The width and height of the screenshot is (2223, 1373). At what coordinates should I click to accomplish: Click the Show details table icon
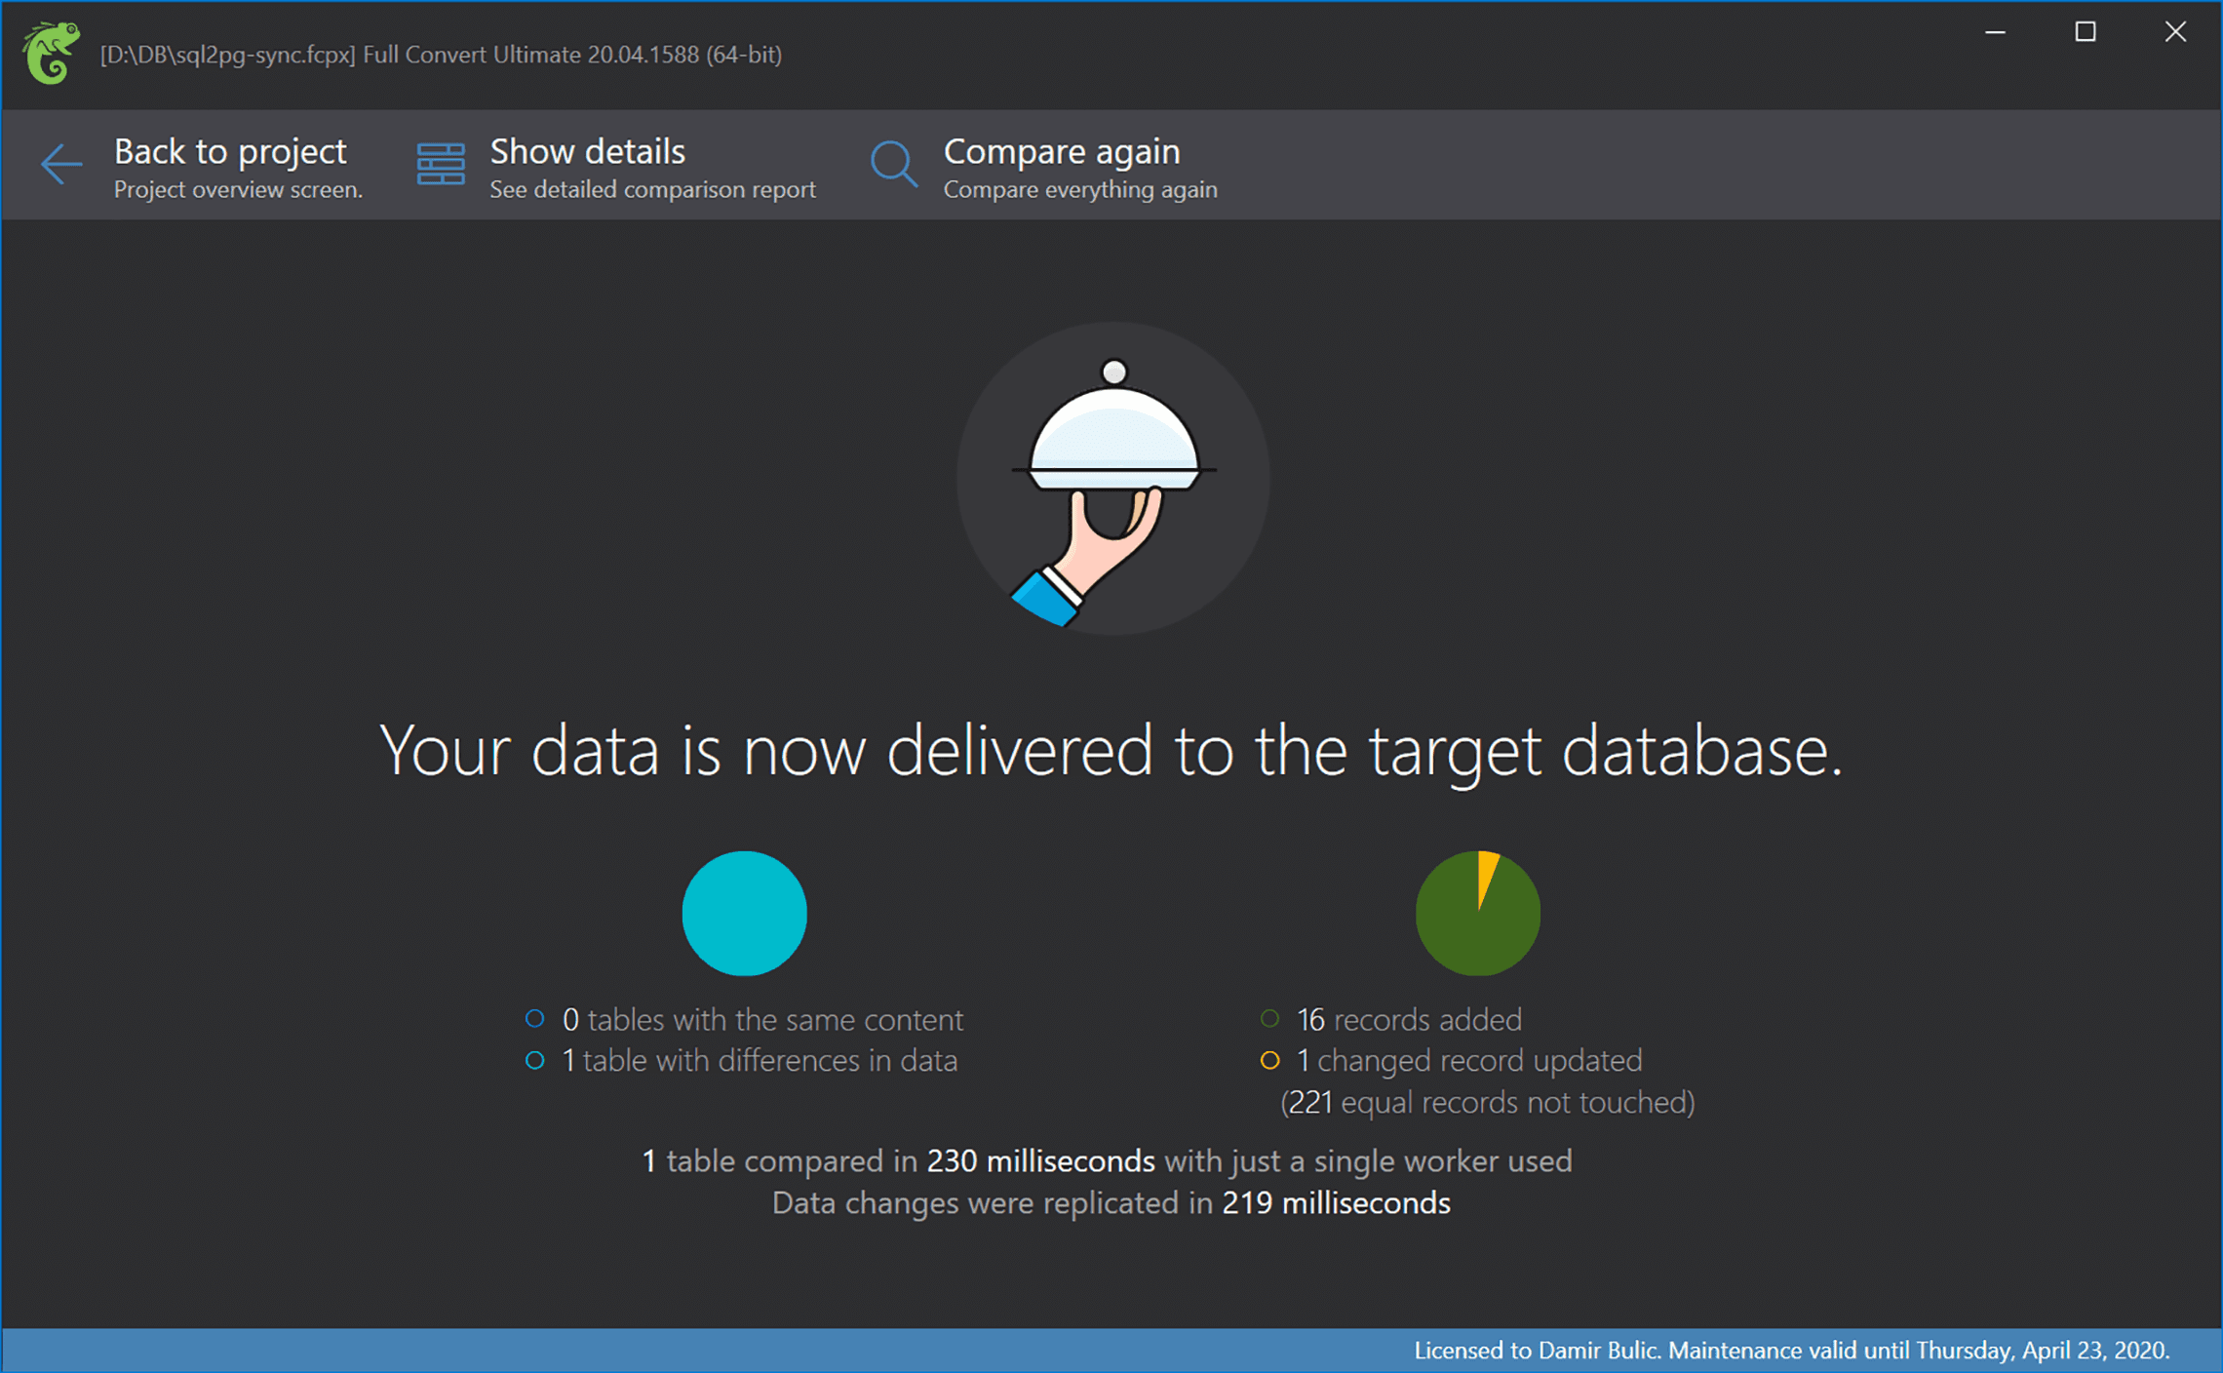[441, 164]
